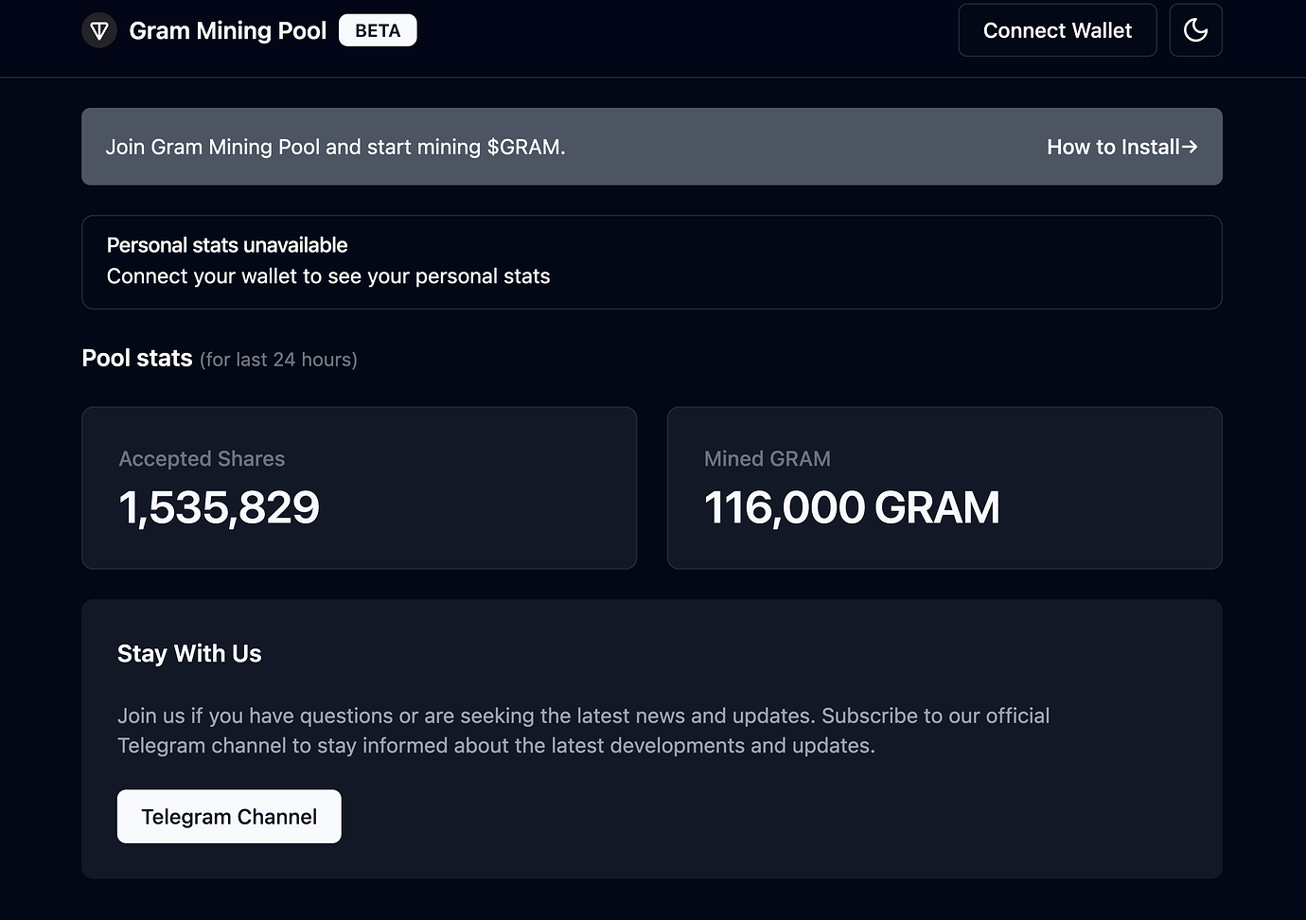The image size is (1306, 920).
Task: Select the Mined GRAM stat card
Action: [944, 487]
